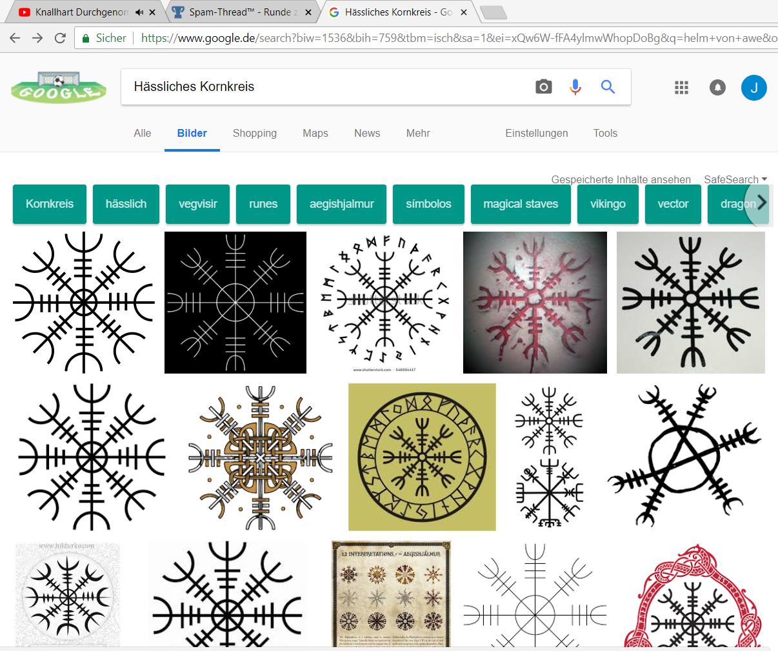
Task: Open the red symbol image thumbnail
Action: pyautogui.click(x=535, y=303)
